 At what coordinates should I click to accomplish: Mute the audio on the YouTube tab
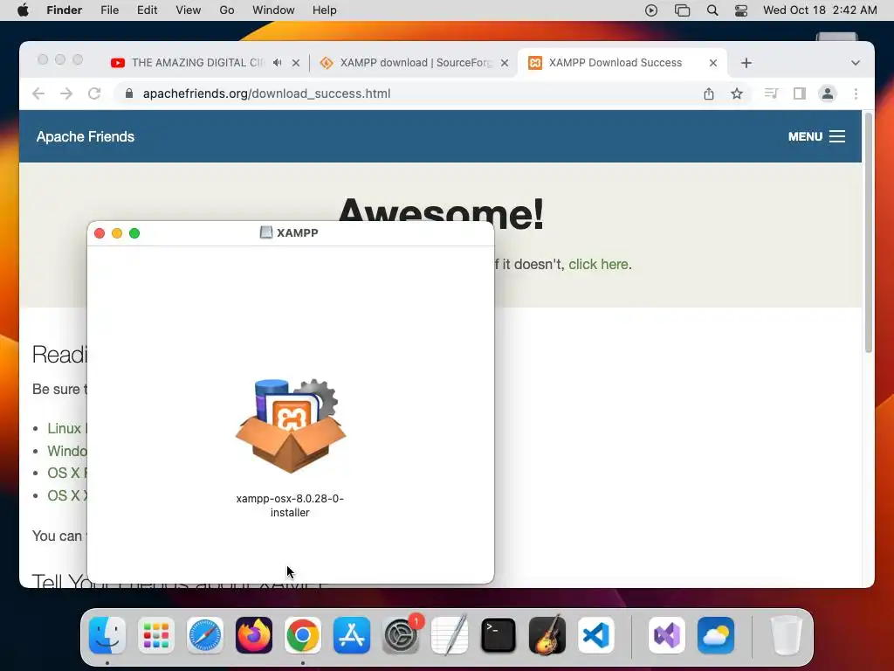tap(277, 63)
